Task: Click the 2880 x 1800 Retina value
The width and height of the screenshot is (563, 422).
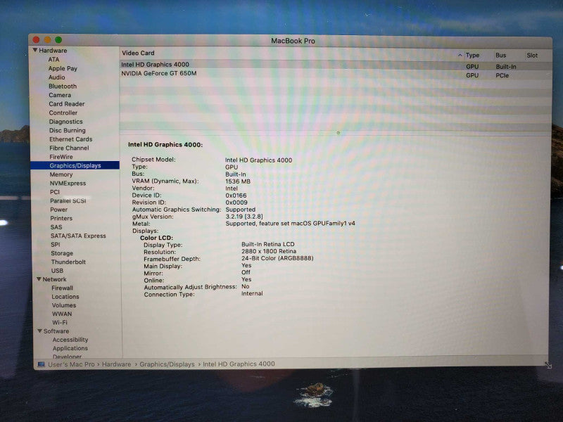Action: point(269,251)
